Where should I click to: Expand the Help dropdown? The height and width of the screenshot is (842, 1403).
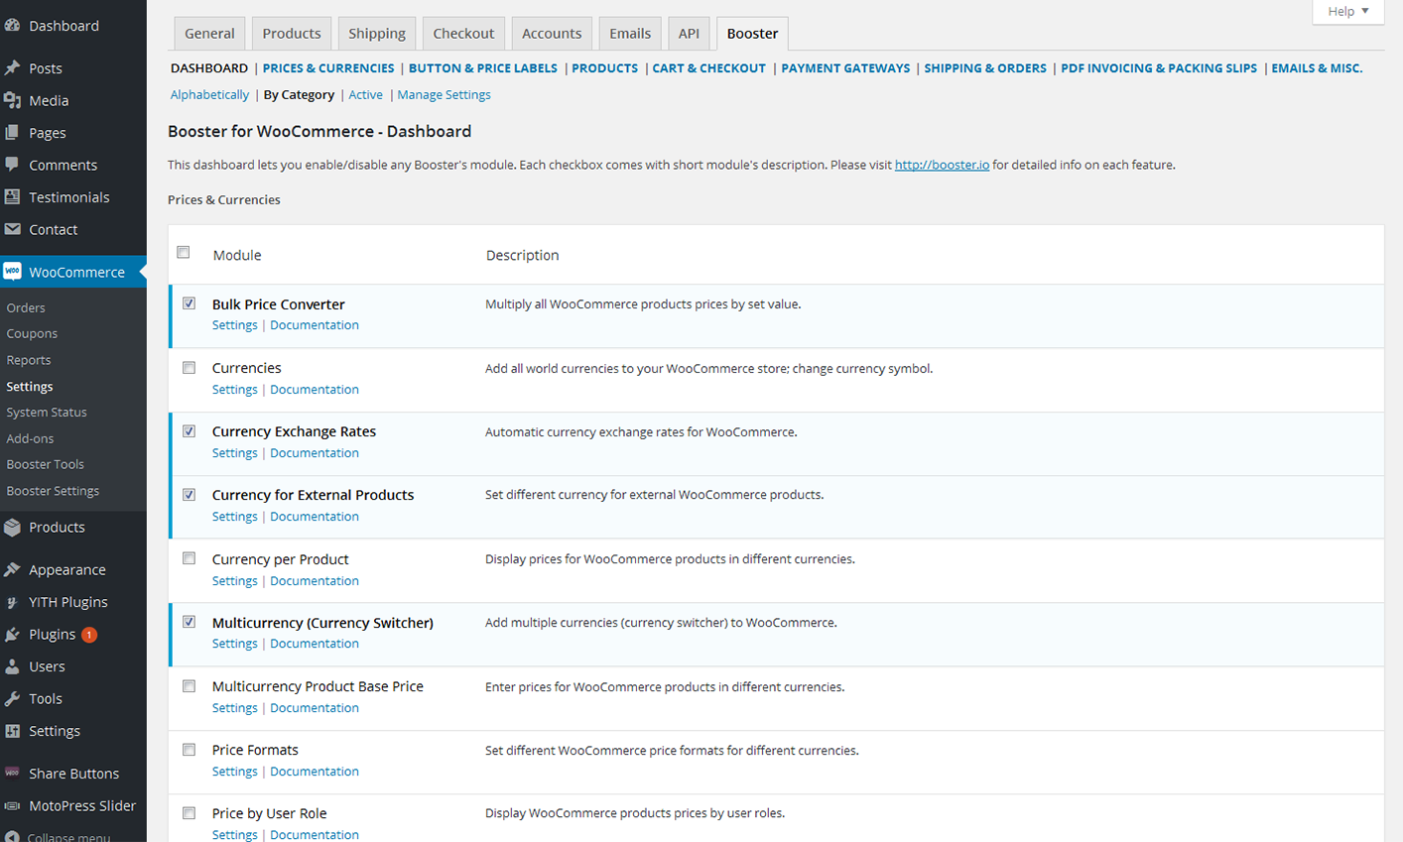point(1347,11)
